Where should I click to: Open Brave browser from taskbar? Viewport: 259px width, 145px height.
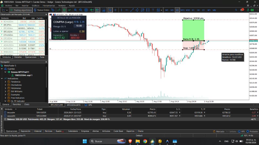(130, 141)
